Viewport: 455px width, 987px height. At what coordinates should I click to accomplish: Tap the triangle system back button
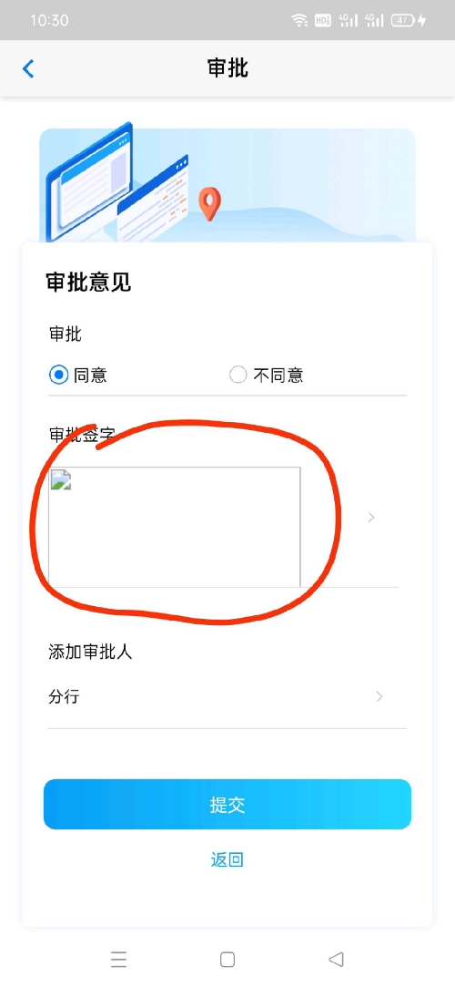pos(336,959)
